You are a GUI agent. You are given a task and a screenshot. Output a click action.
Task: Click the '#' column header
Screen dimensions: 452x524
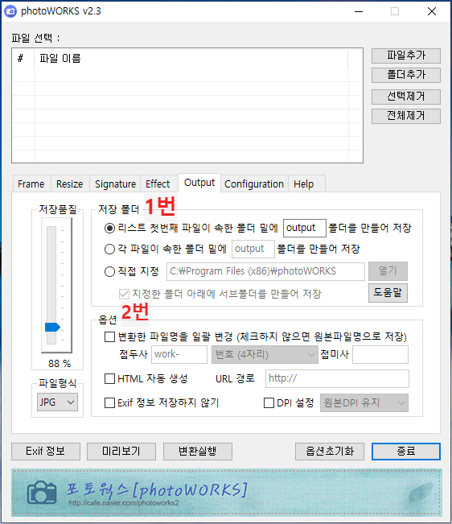click(x=23, y=59)
